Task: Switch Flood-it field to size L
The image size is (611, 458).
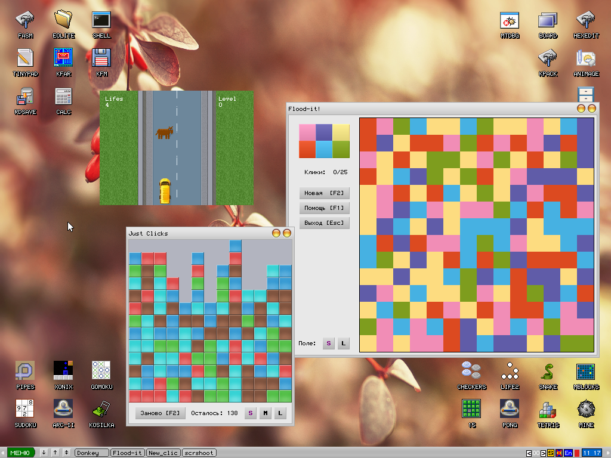Action: point(343,343)
